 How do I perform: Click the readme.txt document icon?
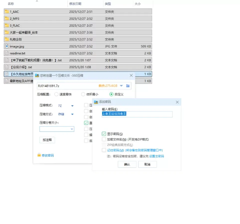point(7,53)
